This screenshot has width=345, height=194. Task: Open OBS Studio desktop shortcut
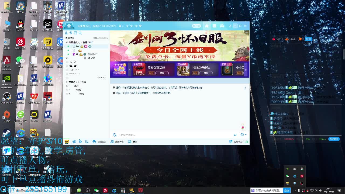click(x=7, y=98)
